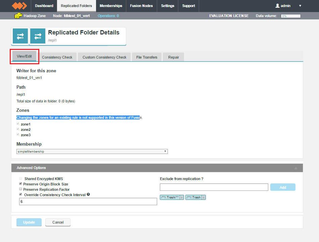Click the WANdisco orange logo
This screenshot has width=319, height=242.
(19, 6)
